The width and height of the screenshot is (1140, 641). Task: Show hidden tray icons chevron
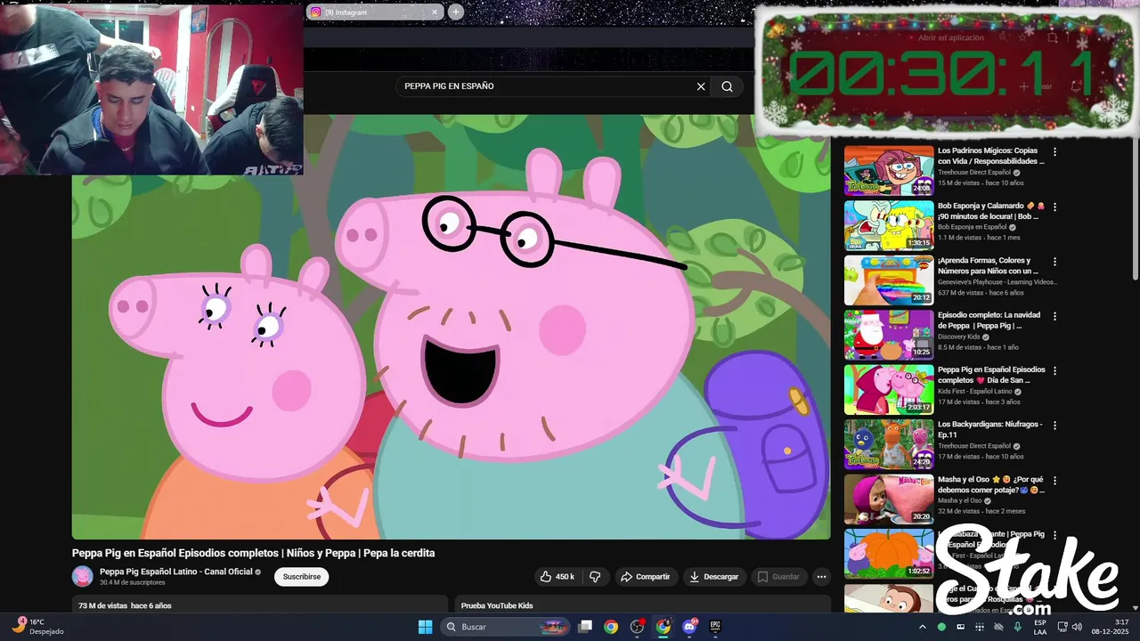point(922,627)
